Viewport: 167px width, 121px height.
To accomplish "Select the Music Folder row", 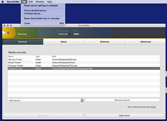I will [84, 62].
